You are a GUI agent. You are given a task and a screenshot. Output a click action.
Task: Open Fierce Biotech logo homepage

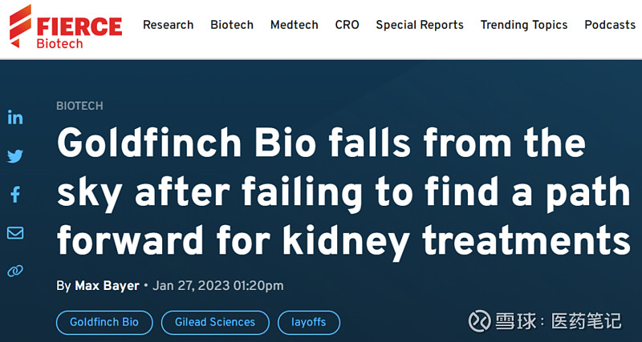[x=66, y=27]
